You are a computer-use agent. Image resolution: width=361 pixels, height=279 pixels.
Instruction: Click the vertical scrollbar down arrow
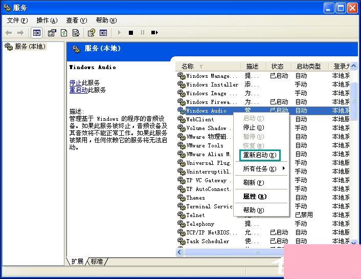click(x=354, y=243)
